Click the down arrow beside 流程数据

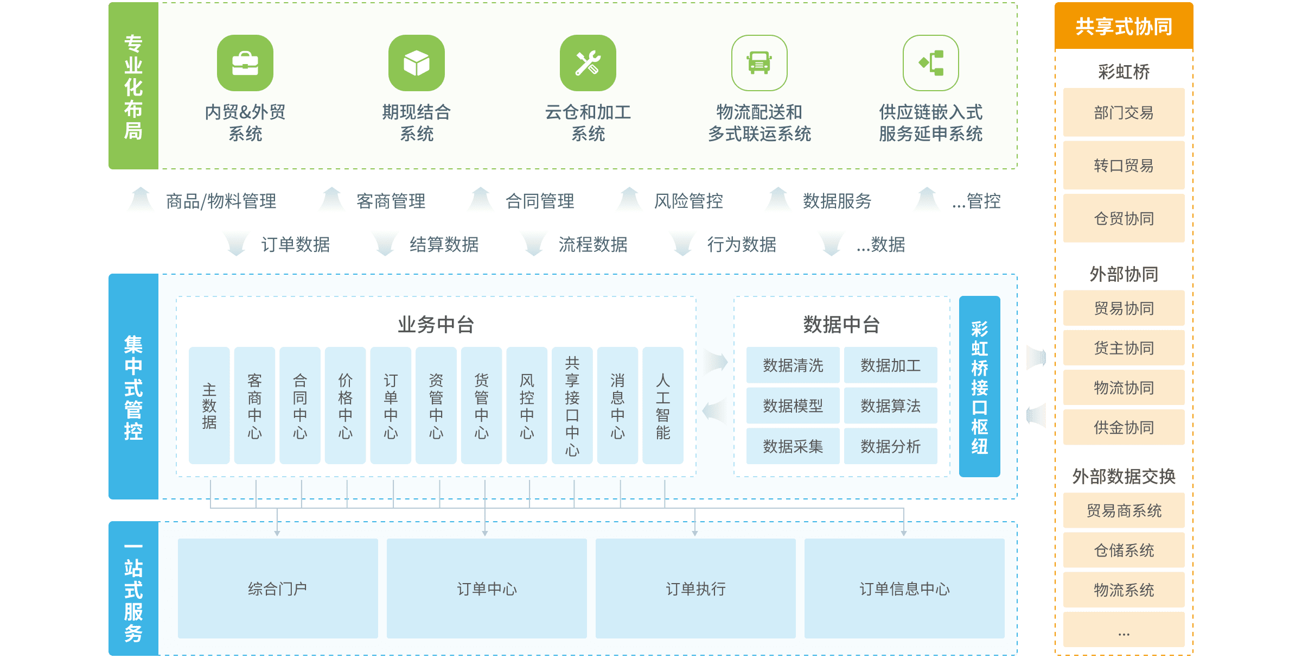pos(533,244)
